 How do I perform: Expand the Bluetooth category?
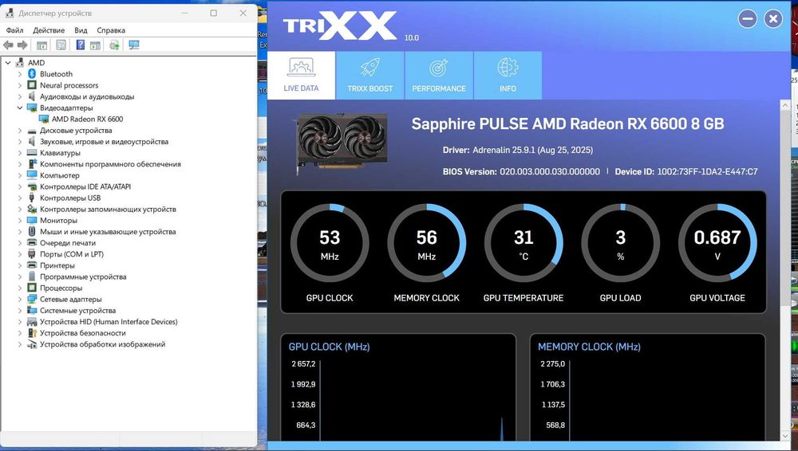pyautogui.click(x=20, y=74)
